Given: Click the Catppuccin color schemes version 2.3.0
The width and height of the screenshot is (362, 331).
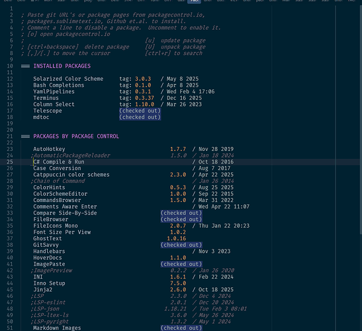Looking at the screenshot, I should click(178, 175).
